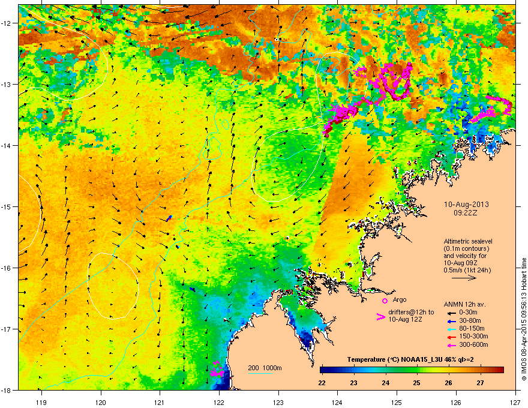Screen dimensions: 528x408
Task: Click the IMOS copyright timestamp on right edge
Action: point(524,319)
